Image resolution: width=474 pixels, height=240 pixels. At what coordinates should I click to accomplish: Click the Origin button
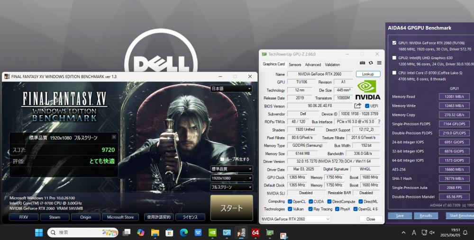point(85,217)
